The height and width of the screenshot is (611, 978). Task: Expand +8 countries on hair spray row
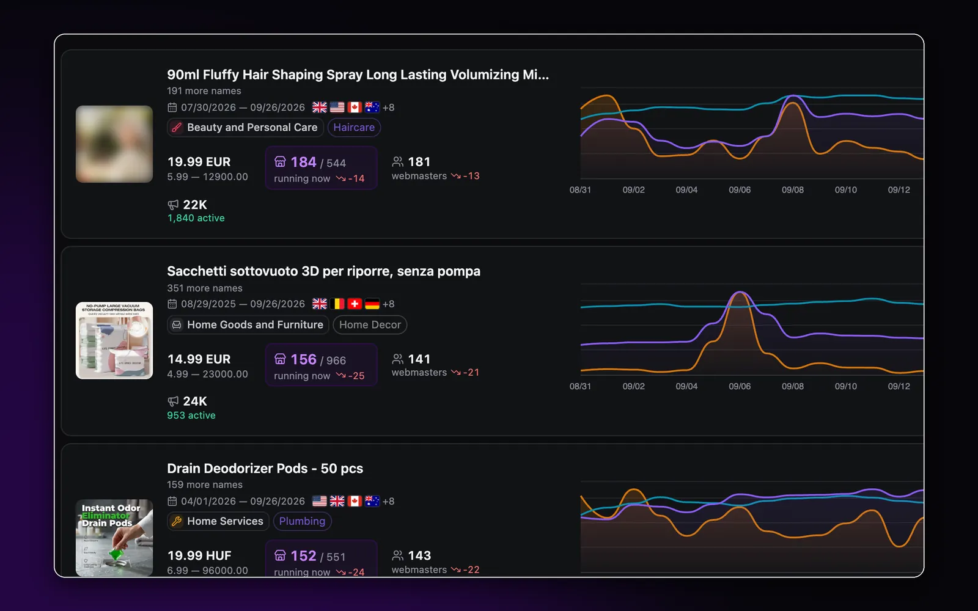point(389,108)
